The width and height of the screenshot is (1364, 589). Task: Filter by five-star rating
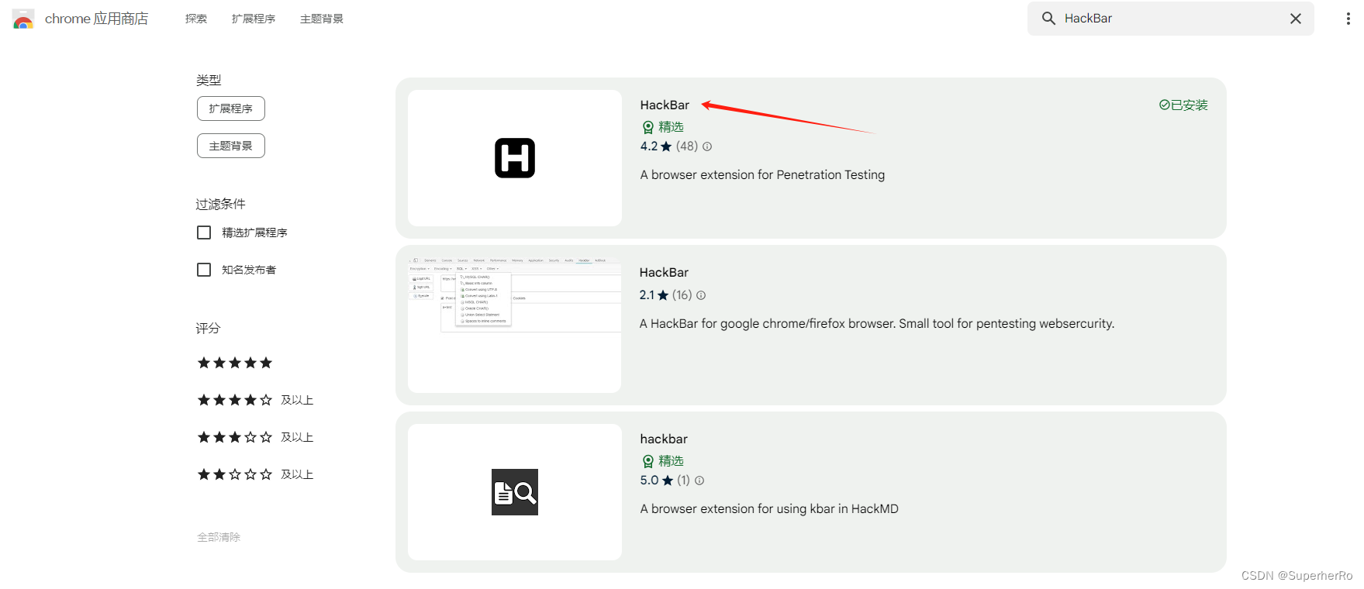pyautogui.click(x=235, y=363)
